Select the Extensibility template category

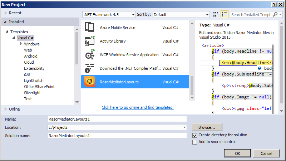(34, 68)
